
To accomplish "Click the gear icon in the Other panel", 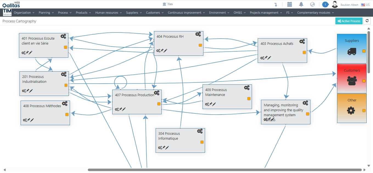I will click(x=351, y=110).
